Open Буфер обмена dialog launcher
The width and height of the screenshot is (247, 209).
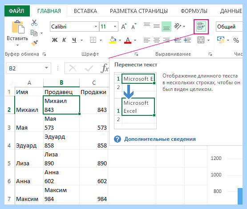44,54
